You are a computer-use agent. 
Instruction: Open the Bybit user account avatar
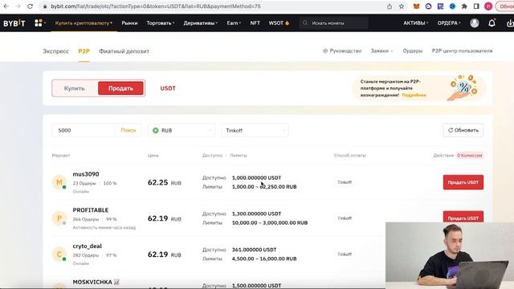pyautogui.click(x=475, y=23)
